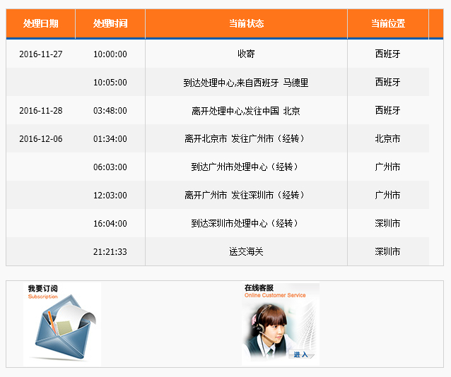This screenshot has height=377, width=451.
Task: Click the 在线客服 heading text
Action: tap(259, 287)
